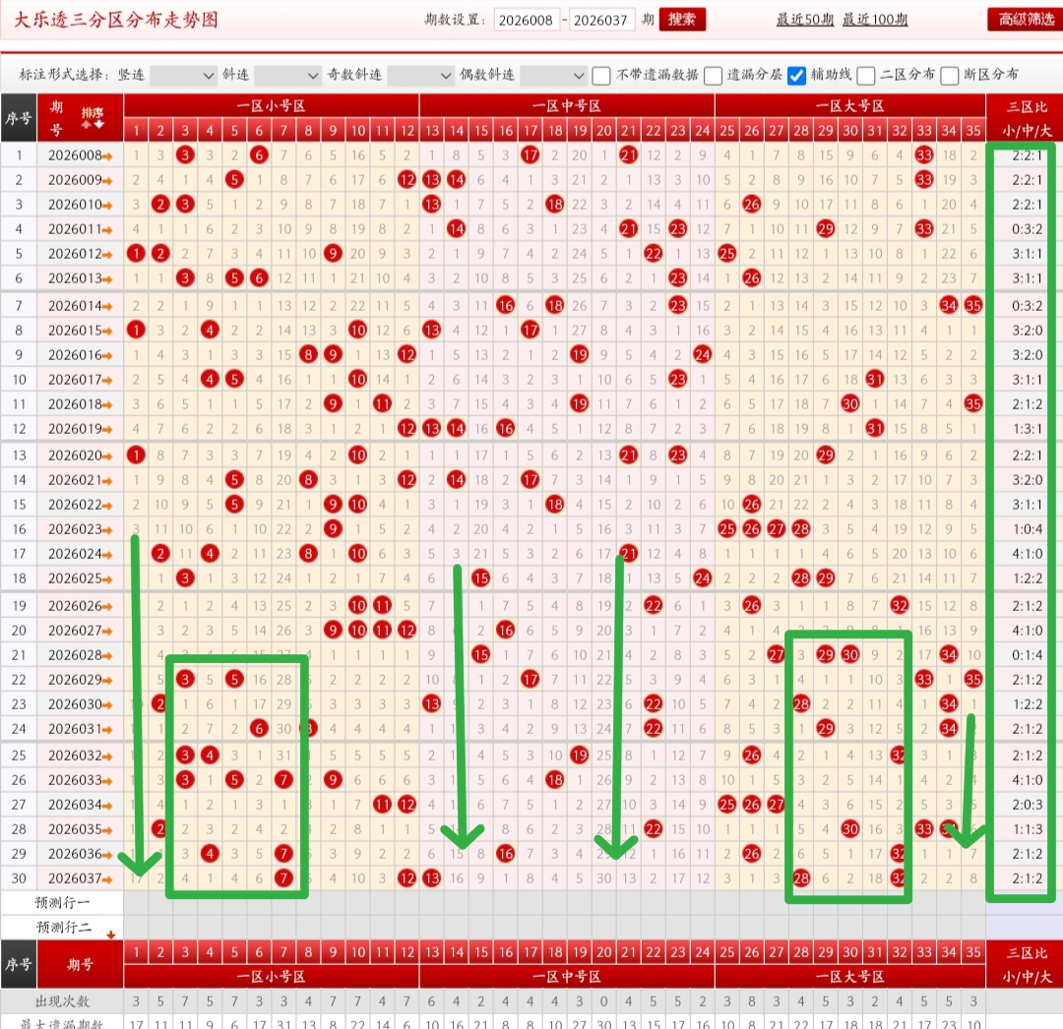Click the red ball 30 in row 2026018
The width and height of the screenshot is (1063, 1029).
[x=850, y=403]
